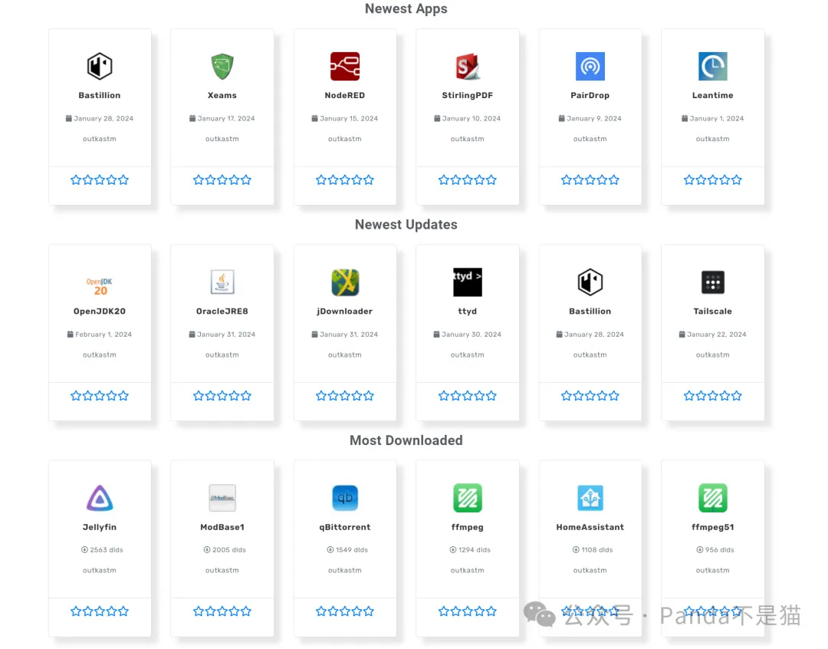
Task: Rate qBittorrent using its stars
Action: pos(345,611)
